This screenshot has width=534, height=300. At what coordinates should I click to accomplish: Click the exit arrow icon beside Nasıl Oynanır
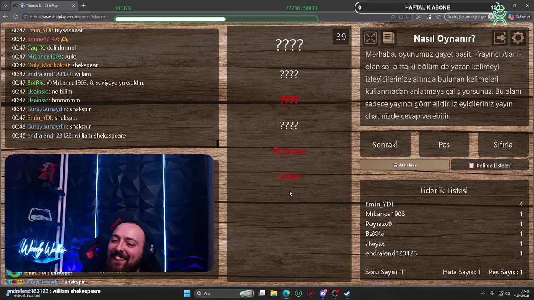click(500, 38)
